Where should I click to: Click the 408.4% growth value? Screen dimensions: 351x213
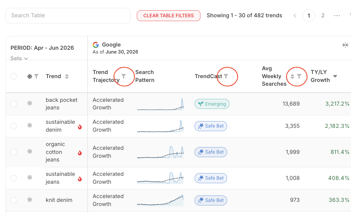[339, 178]
